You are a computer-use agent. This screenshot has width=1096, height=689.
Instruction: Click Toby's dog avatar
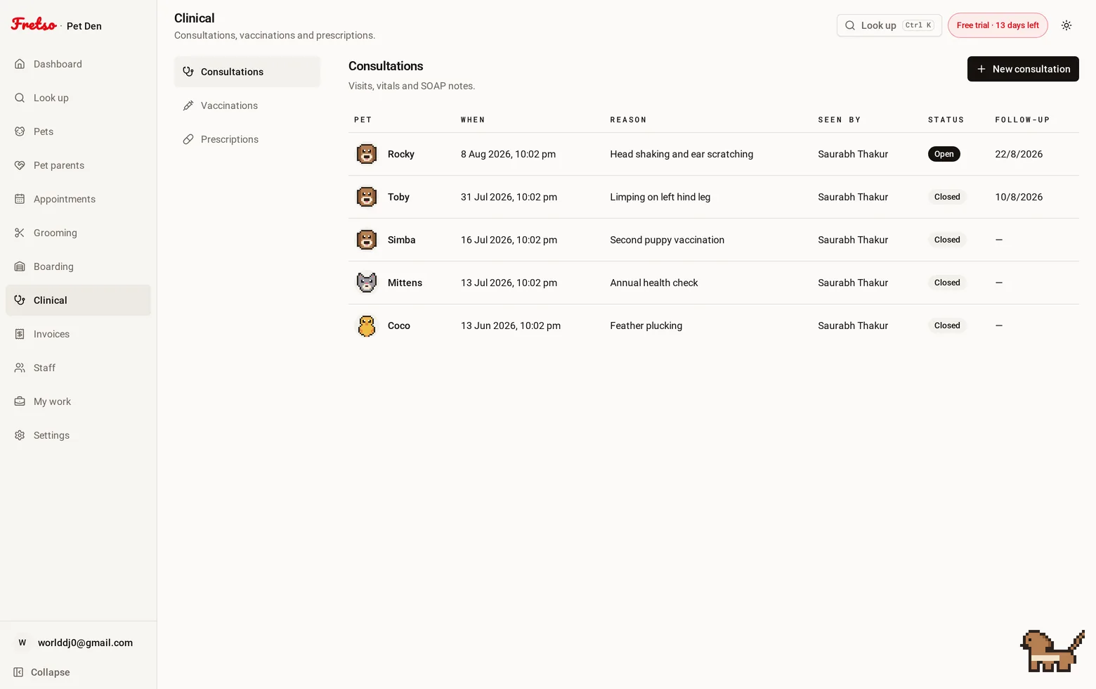point(367,197)
